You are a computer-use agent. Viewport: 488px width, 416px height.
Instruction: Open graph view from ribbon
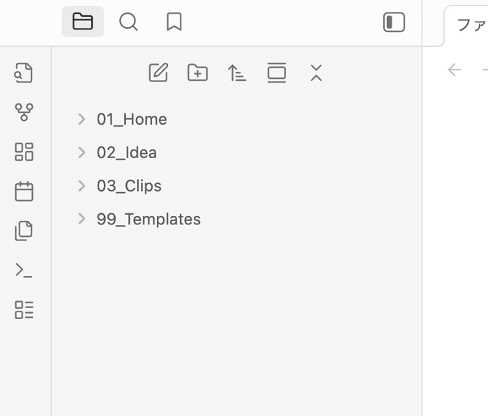click(x=24, y=112)
